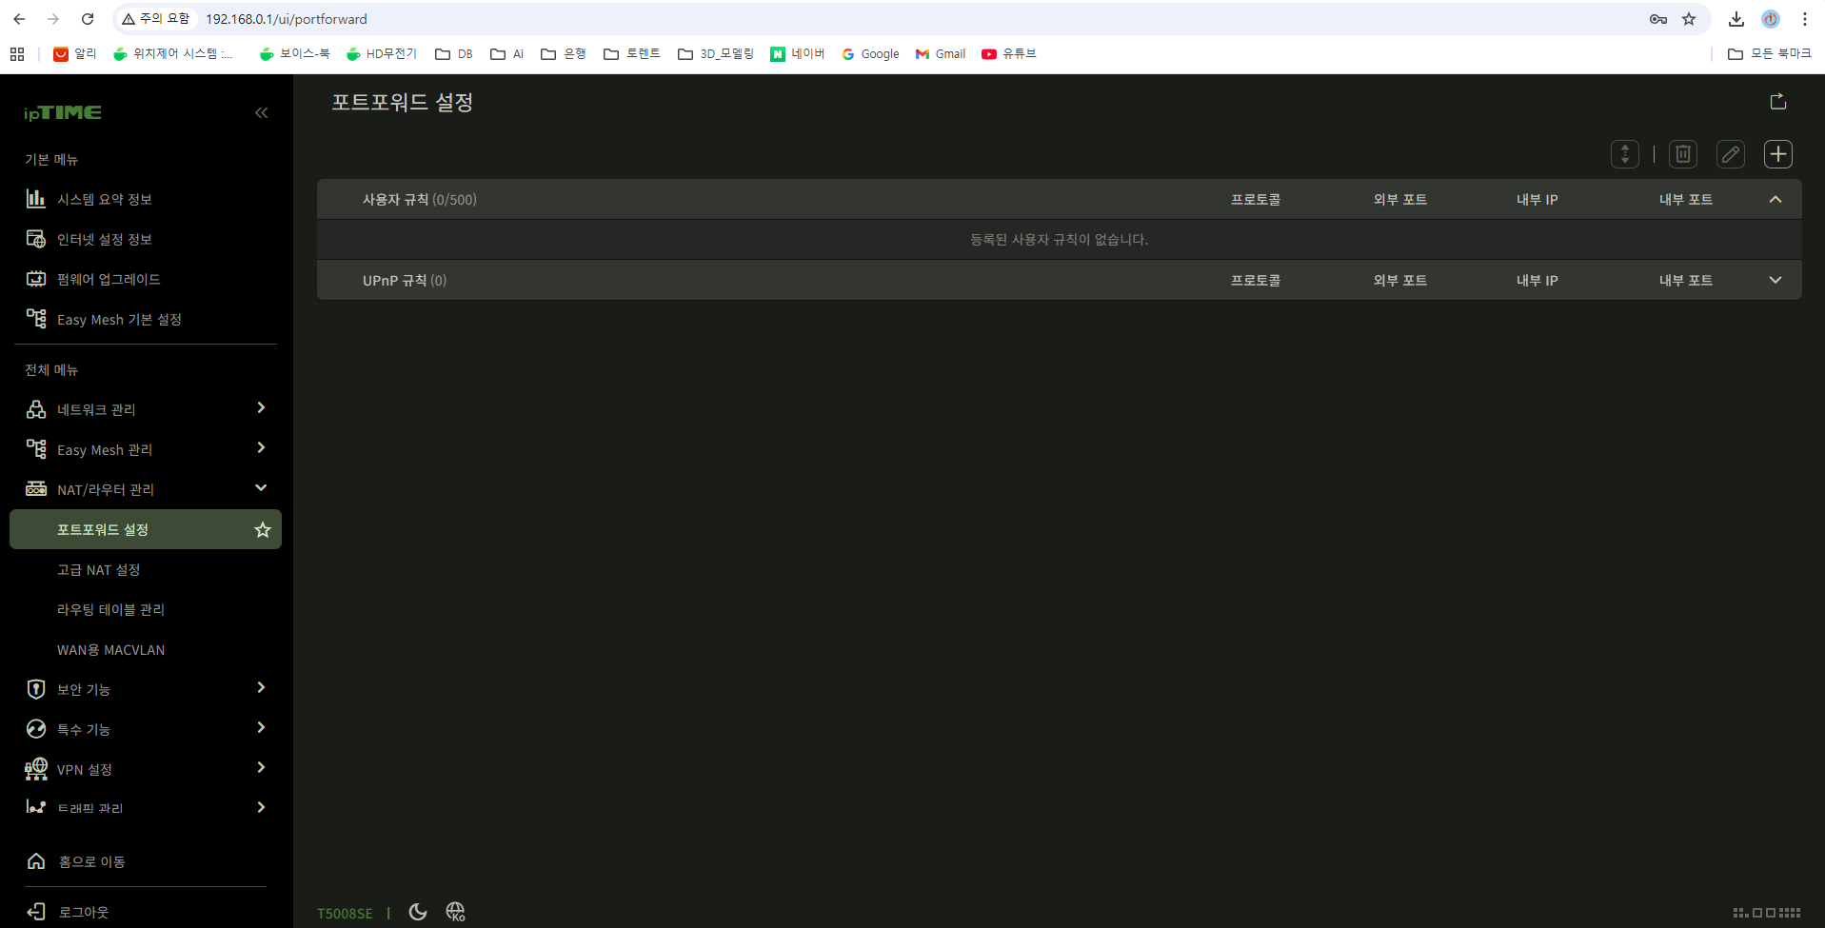Click the export icon at top right

(x=1777, y=102)
